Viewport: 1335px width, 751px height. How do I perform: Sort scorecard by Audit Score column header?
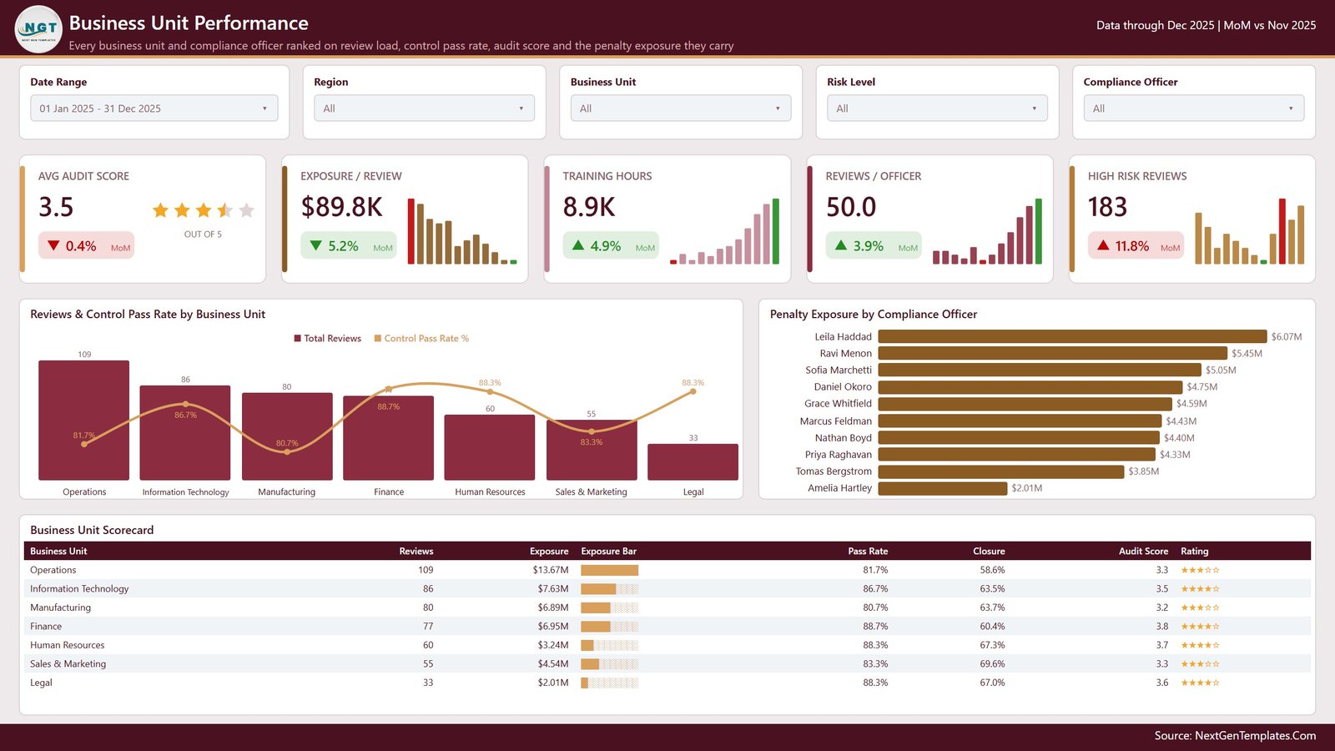[x=1143, y=551]
